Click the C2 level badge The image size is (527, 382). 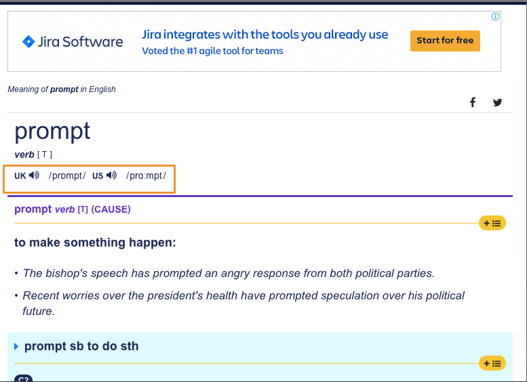tap(24, 379)
